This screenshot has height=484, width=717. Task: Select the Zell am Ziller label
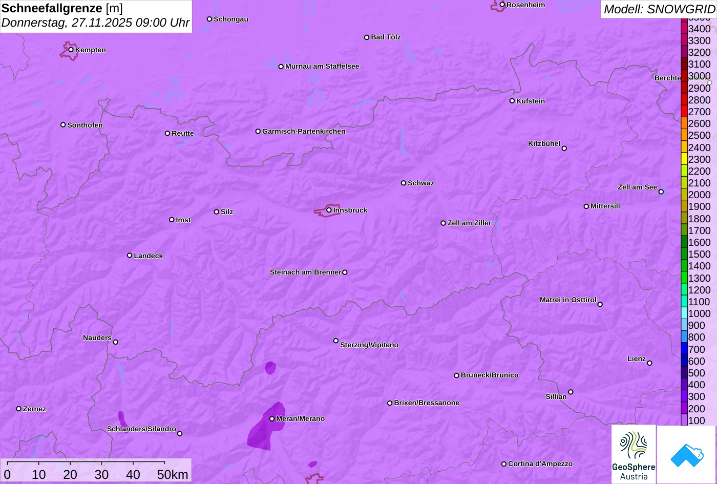[469, 223]
